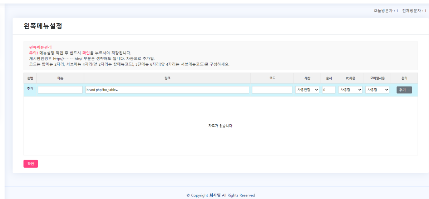Click the 순번 column header
Screen dimensions: 429x199
pos(30,78)
